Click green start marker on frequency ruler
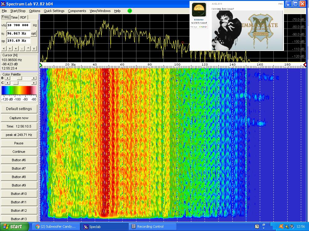Viewport: 309px width, 231px height. point(41,65)
